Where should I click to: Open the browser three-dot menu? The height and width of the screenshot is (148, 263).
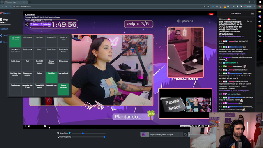254,7
